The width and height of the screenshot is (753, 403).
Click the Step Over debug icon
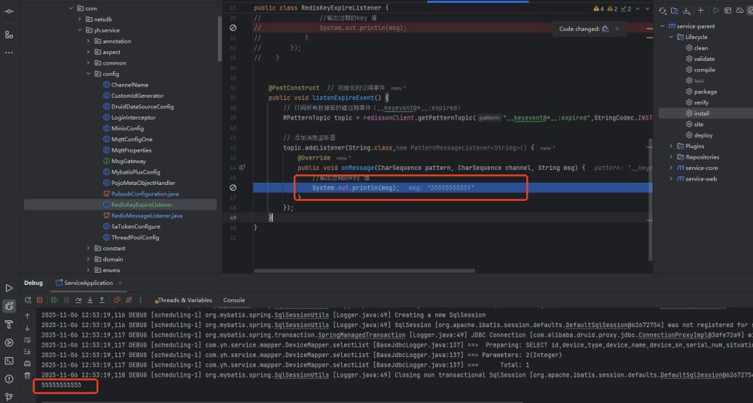78,300
